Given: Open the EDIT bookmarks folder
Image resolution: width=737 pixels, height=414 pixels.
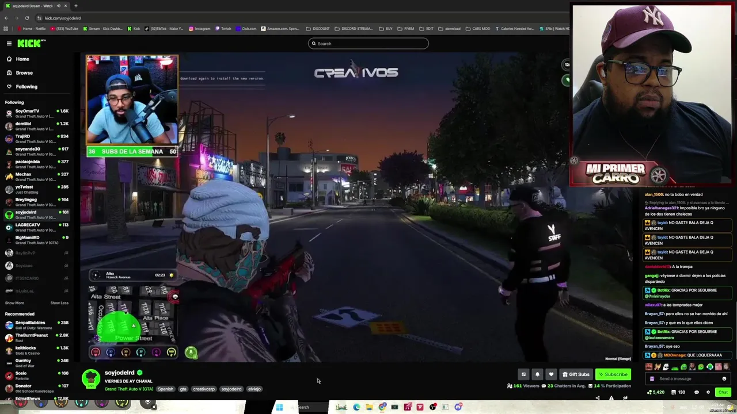Looking at the screenshot, I should 426,29.
